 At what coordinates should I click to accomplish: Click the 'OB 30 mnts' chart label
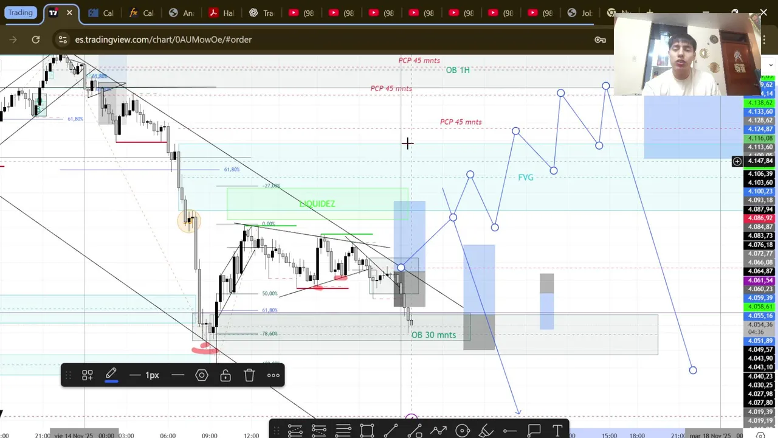pyautogui.click(x=433, y=335)
